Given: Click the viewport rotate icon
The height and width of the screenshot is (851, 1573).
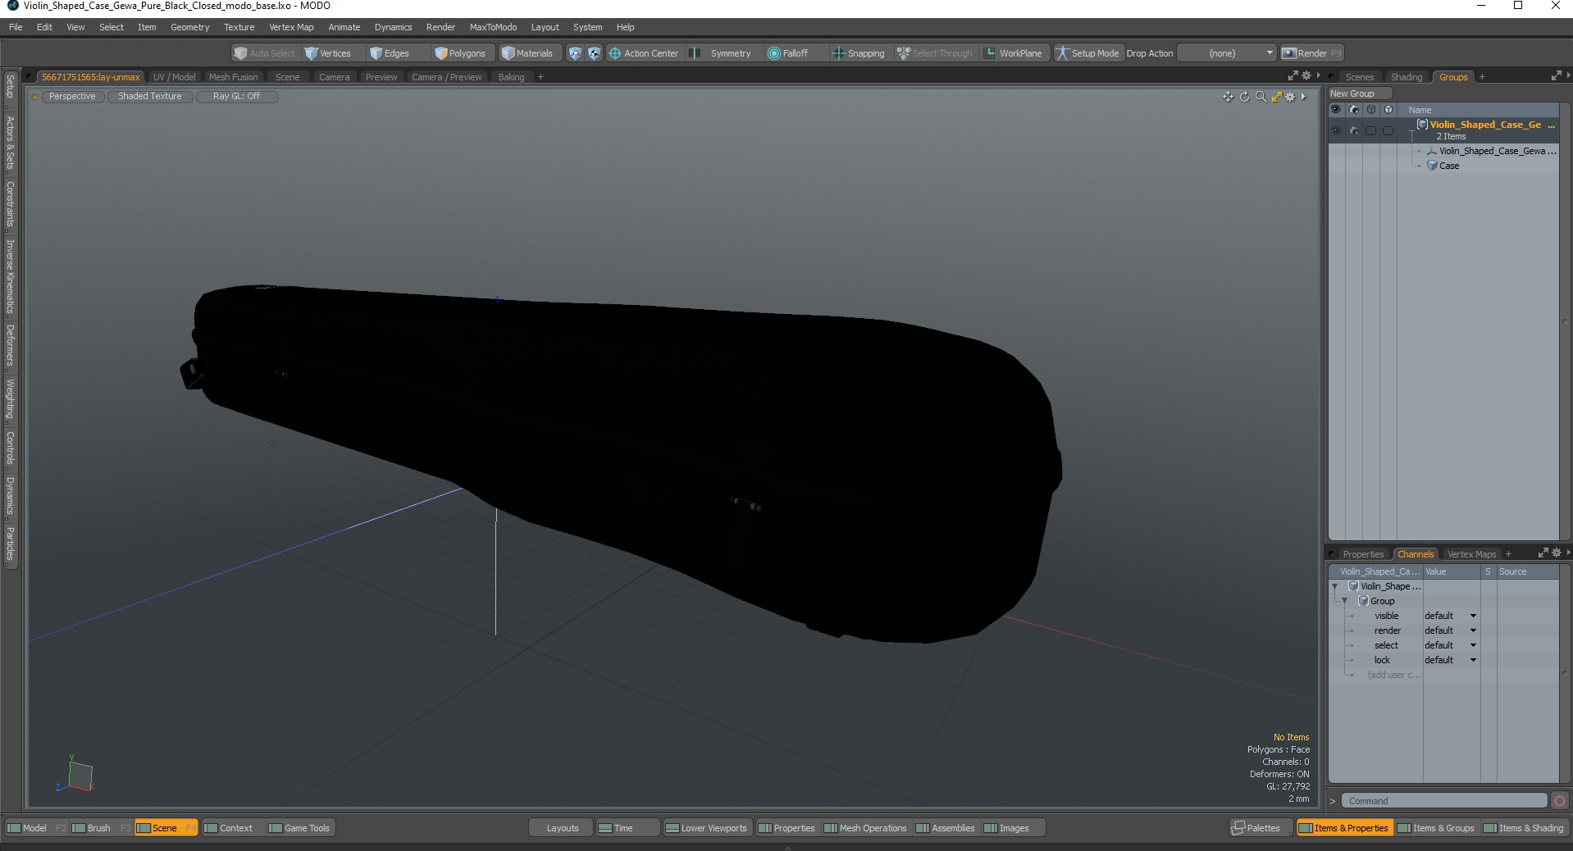Looking at the screenshot, I should coord(1244,97).
